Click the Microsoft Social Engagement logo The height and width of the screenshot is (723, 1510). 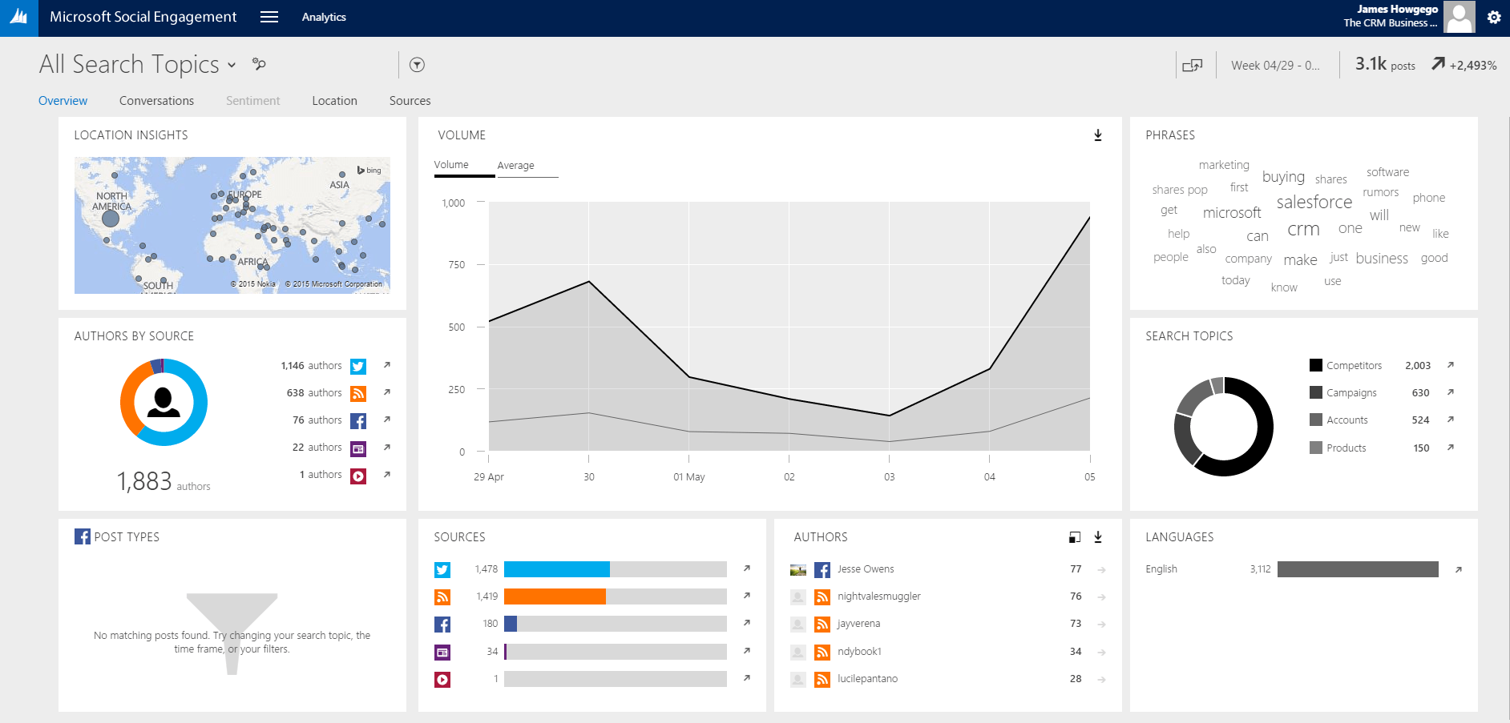[x=19, y=16]
